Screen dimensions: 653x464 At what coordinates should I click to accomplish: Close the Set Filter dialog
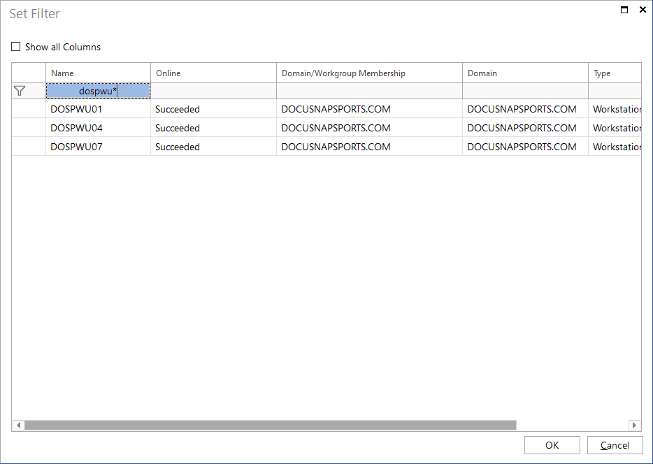point(643,10)
